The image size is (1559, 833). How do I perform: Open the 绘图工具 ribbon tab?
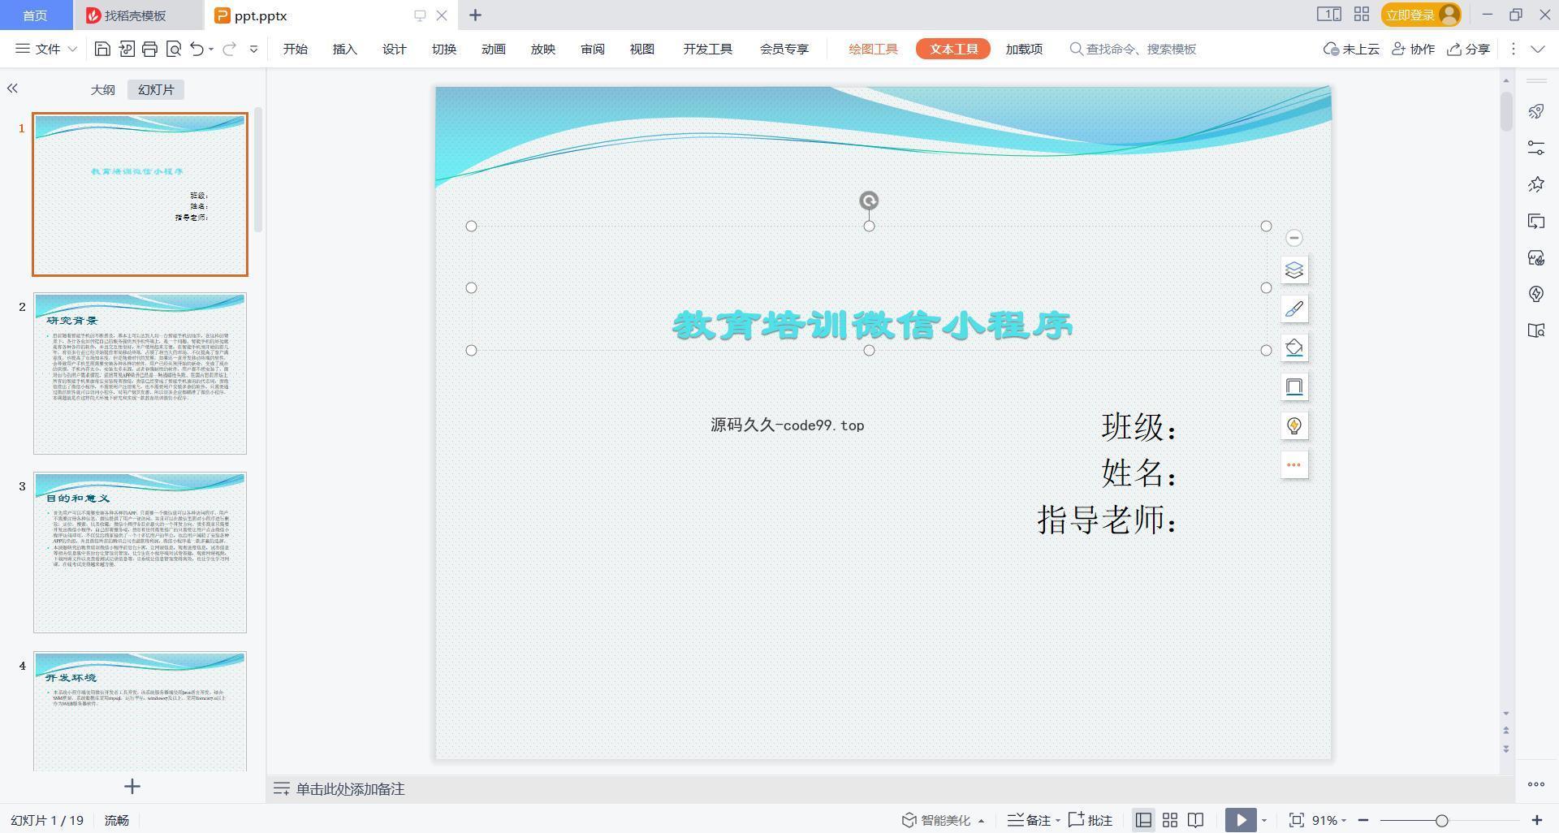[x=873, y=49]
